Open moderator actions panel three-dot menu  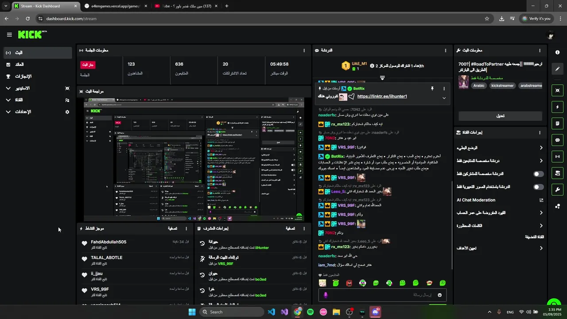click(x=304, y=229)
